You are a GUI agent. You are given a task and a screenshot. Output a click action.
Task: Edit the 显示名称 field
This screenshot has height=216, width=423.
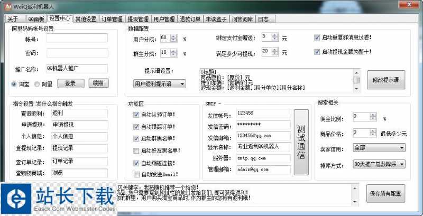(263, 147)
